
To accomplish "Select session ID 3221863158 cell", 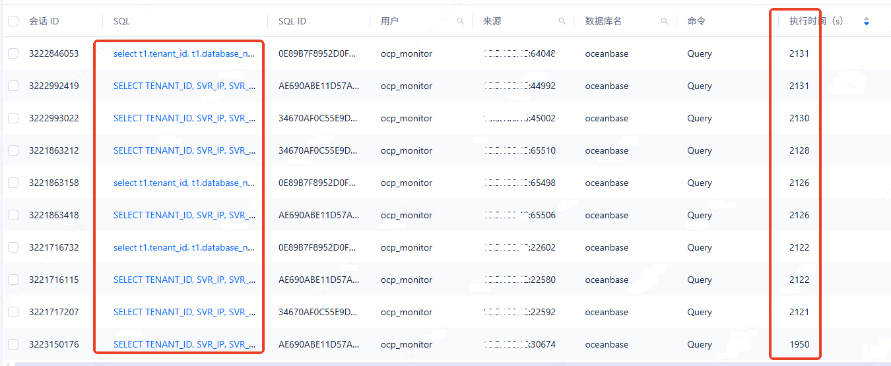I will [53, 183].
